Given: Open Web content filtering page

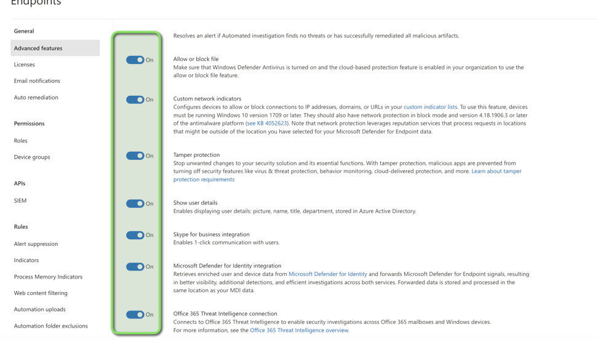Looking at the screenshot, I should 41,293.
